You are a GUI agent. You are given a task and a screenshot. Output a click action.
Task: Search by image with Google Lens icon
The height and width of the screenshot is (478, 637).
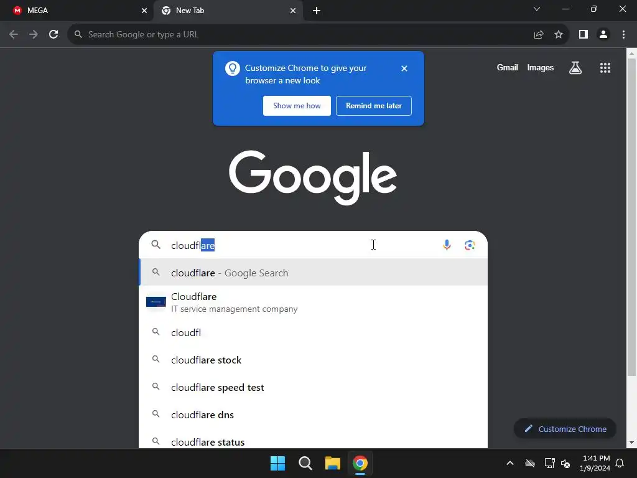[x=470, y=245]
